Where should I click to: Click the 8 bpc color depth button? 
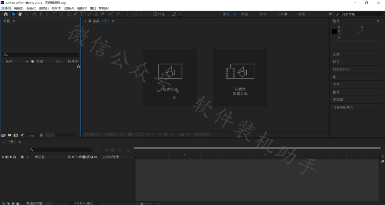click(x=32, y=135)
